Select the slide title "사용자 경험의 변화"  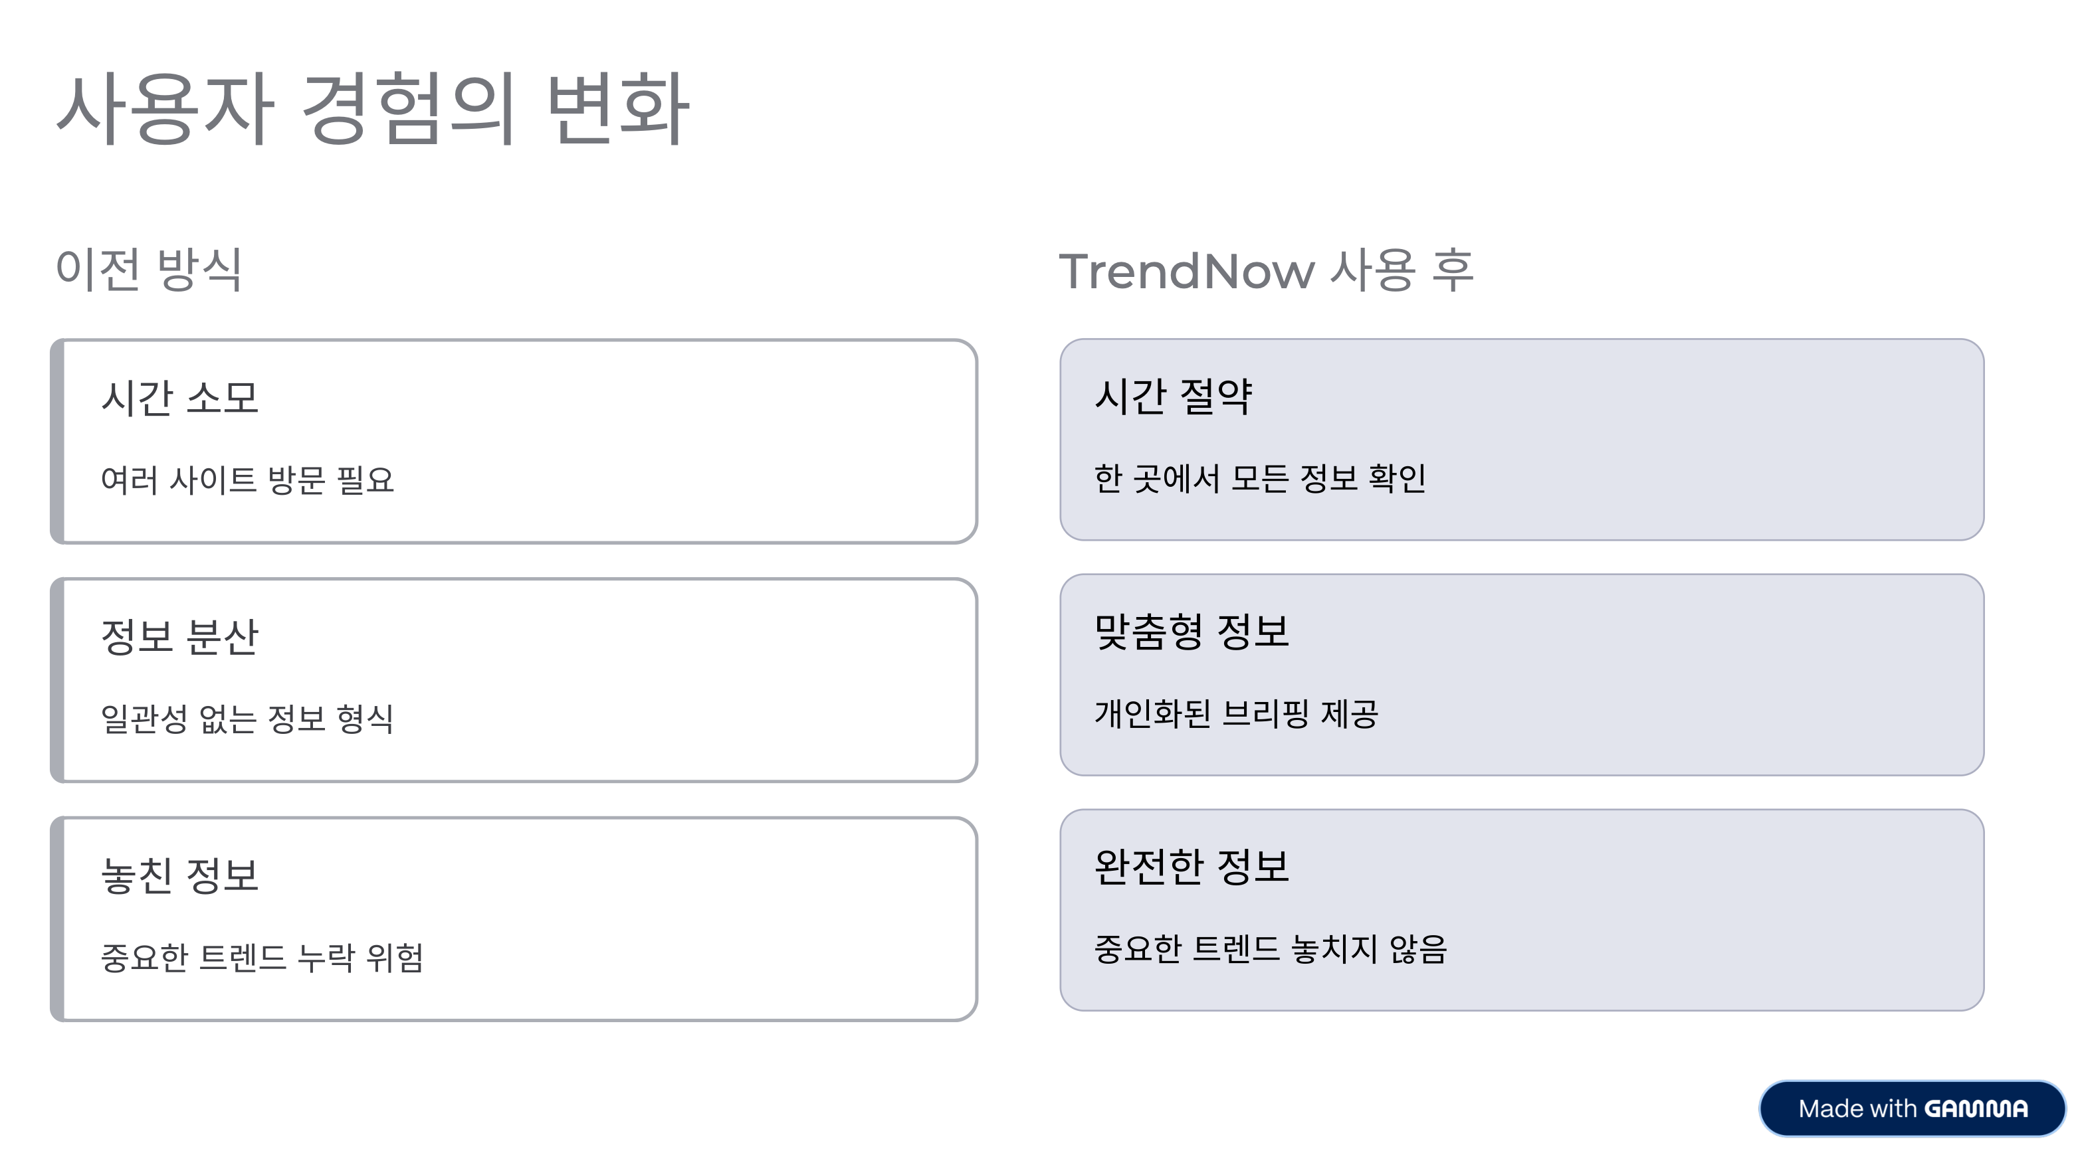point(372,108)
